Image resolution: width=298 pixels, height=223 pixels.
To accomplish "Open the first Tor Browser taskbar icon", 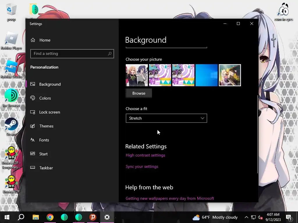I will click(x=64, y=217).
